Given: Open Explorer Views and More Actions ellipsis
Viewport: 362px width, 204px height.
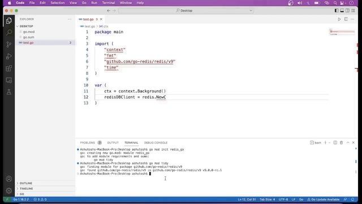Looking at the screenshot, I should click(70, 19).
